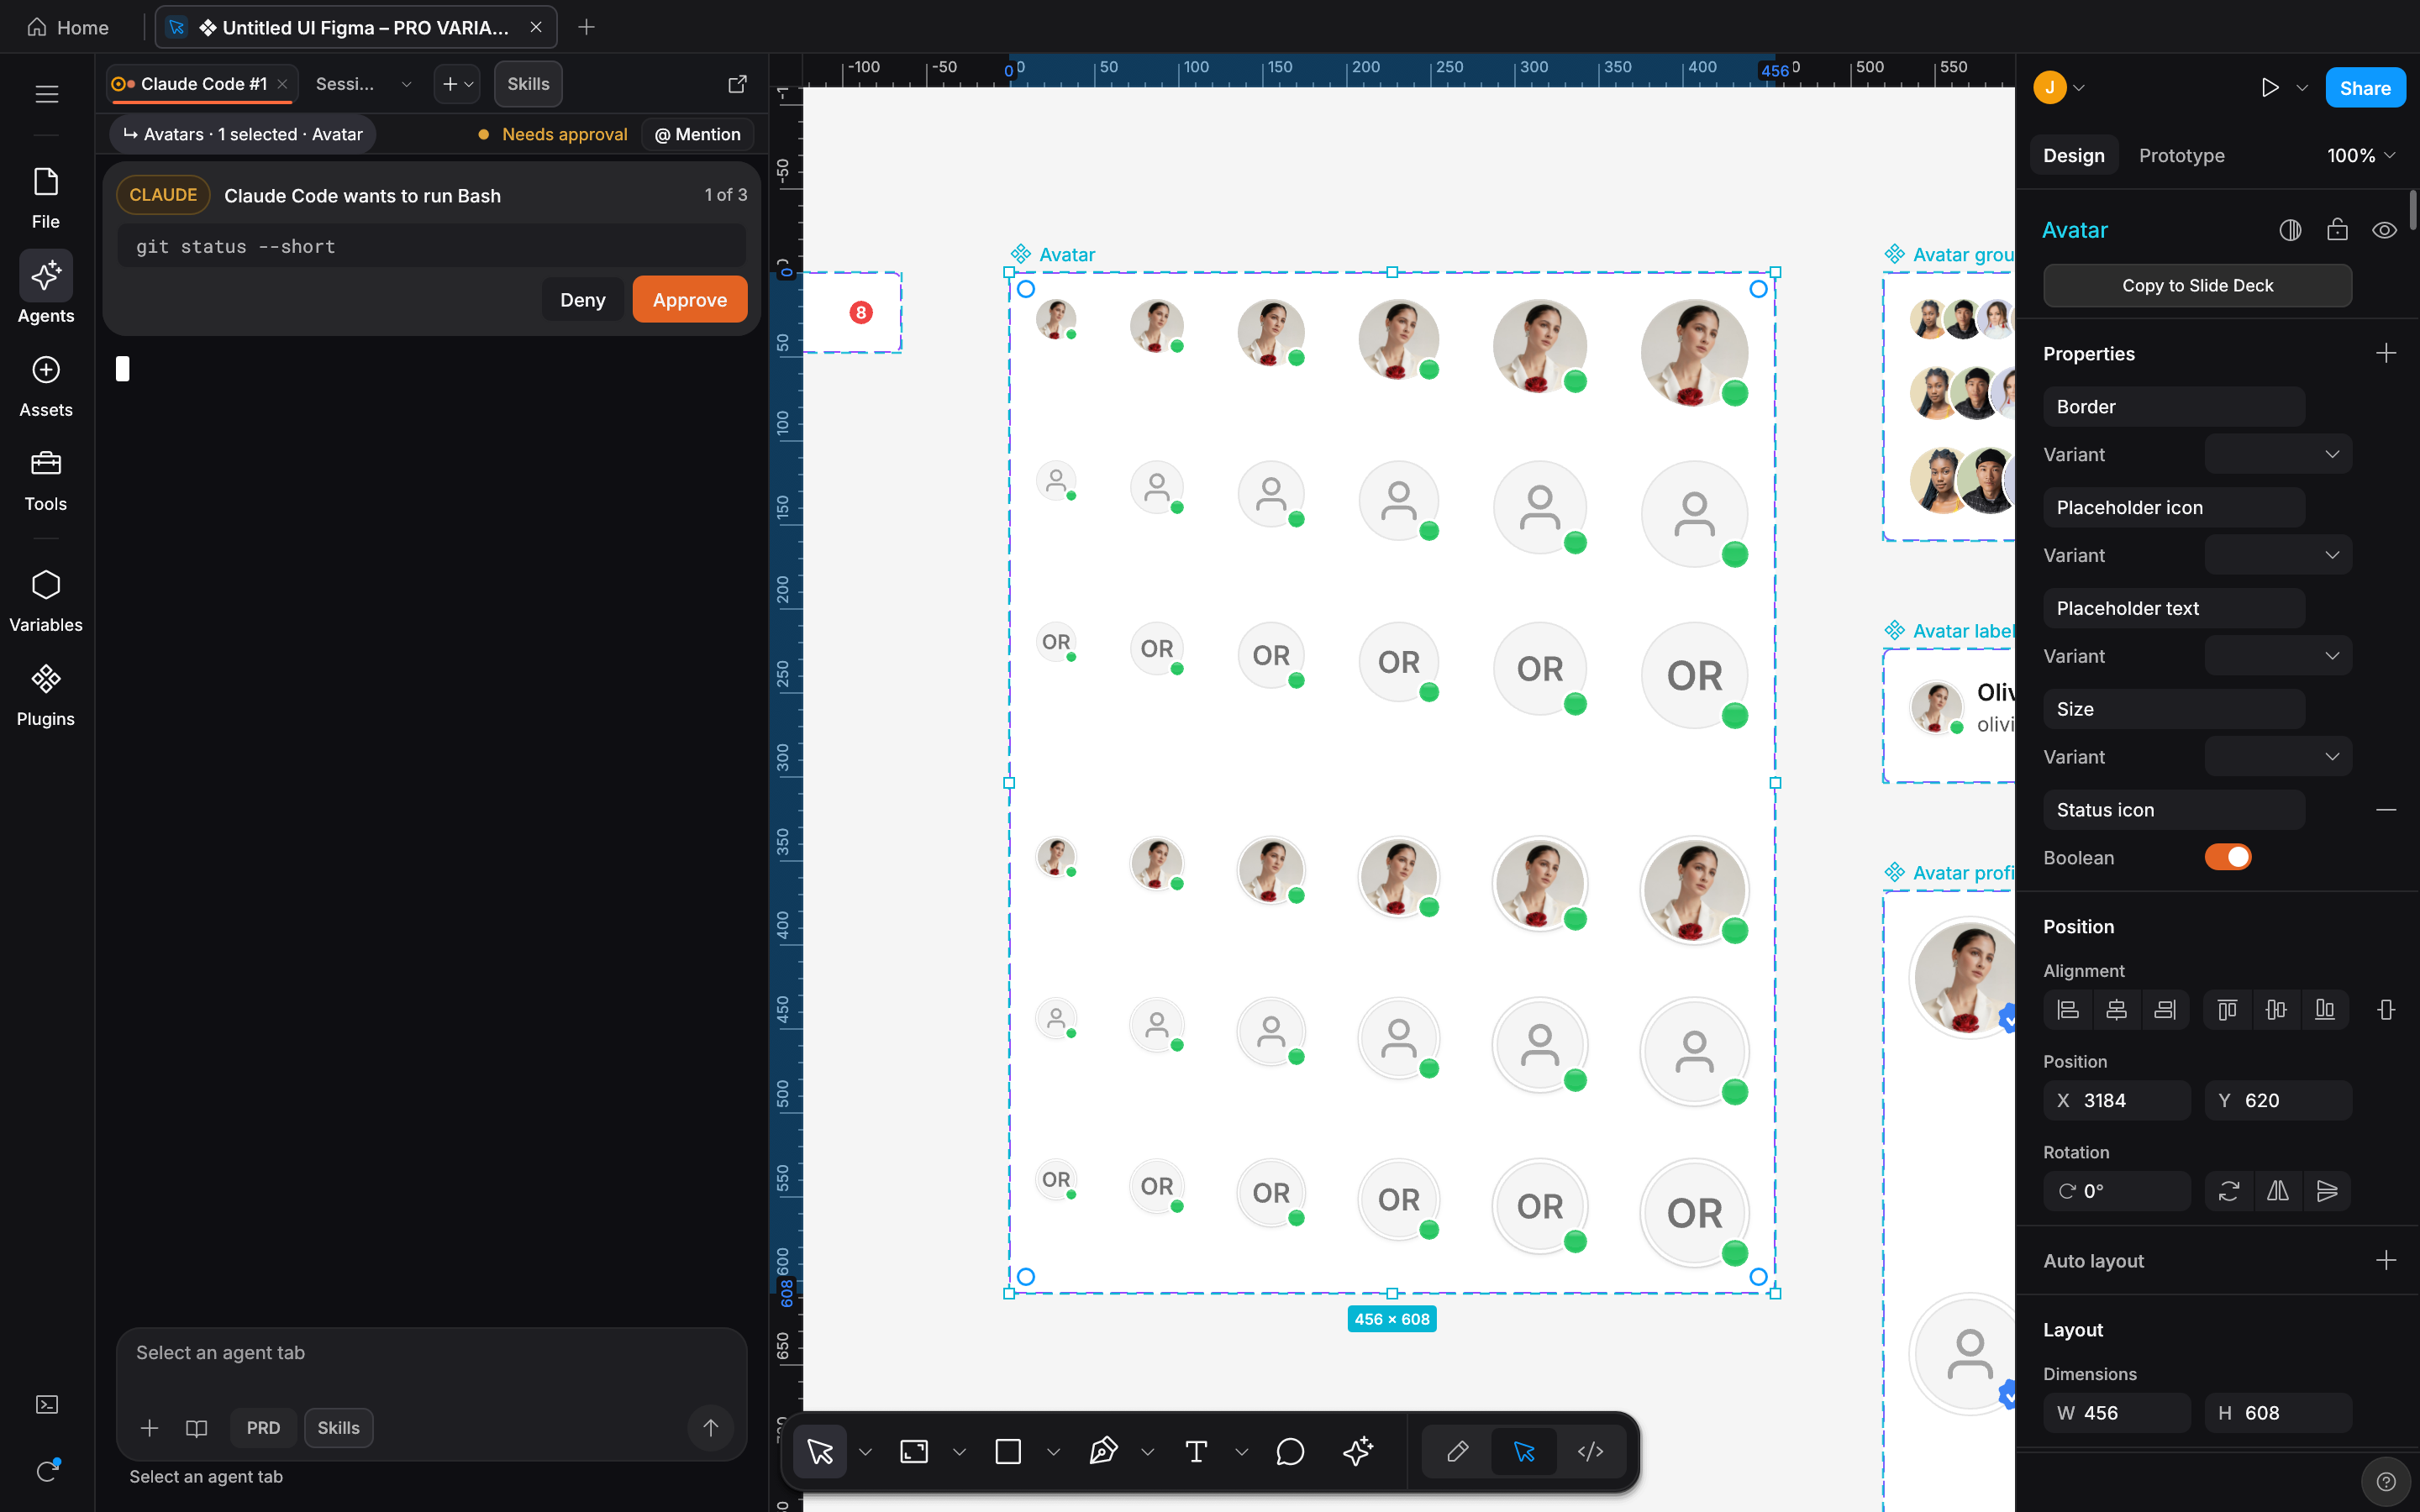Screen dimensions: 2420x1512
Task: Open the 100% zoom level dropdown
Action: 2361,155
